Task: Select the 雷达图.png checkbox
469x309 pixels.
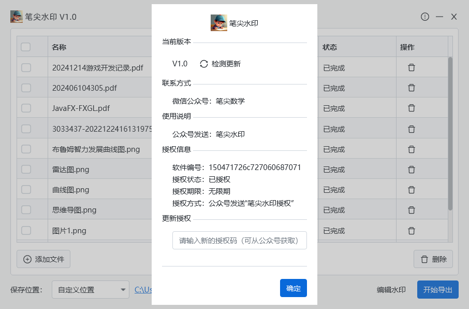Action: pos(26,170)
